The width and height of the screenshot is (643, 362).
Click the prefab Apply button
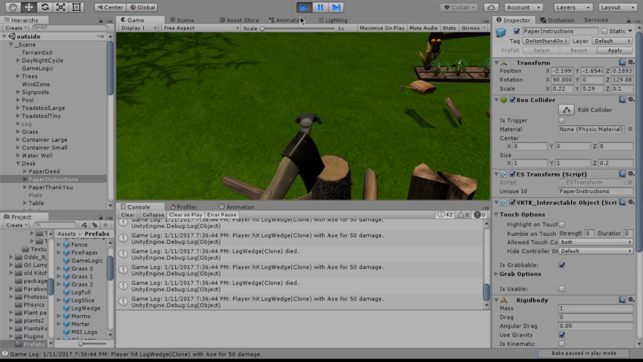(x=615, y=50)
